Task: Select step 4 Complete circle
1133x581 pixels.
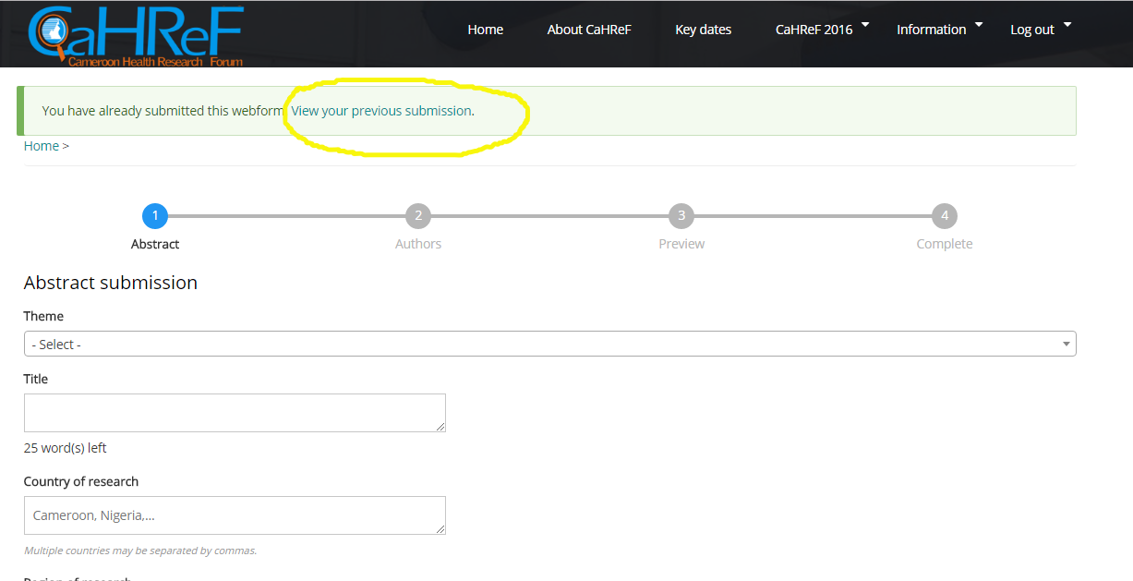Action: pos(944,216)
